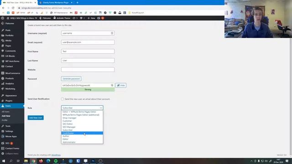The image size is (292, 164).
Task: Click the Generate password button
Action: point(71,79)
